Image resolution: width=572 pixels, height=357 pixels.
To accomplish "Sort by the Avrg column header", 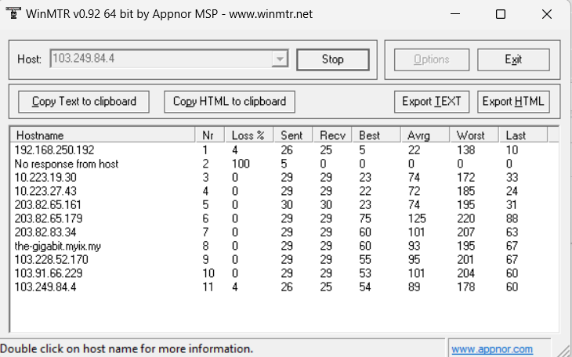I will (425, 135).
